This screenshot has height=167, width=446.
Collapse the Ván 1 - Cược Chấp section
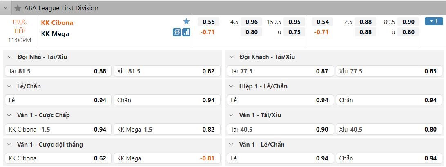[x=9, y=115]
